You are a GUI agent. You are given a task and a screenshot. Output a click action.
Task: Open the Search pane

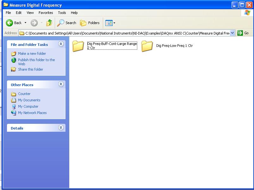click(x=67, y=23)
